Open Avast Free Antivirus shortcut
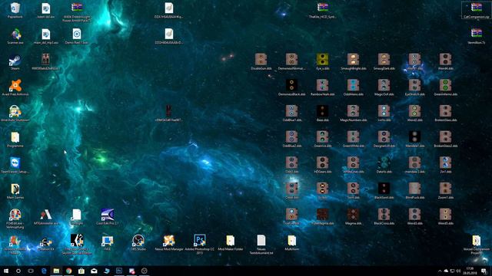The height and width of the screenshot is (276, 492). point(15,87)
